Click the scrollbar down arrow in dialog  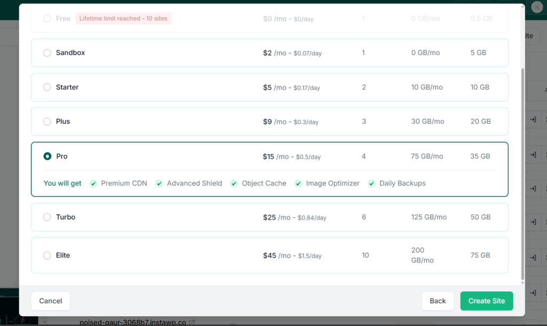click(522, 283)
